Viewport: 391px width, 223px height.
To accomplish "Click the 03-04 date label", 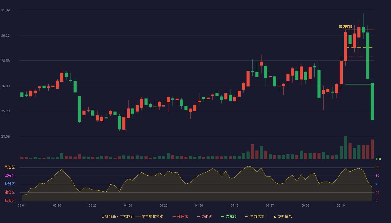I will point(22,205).
